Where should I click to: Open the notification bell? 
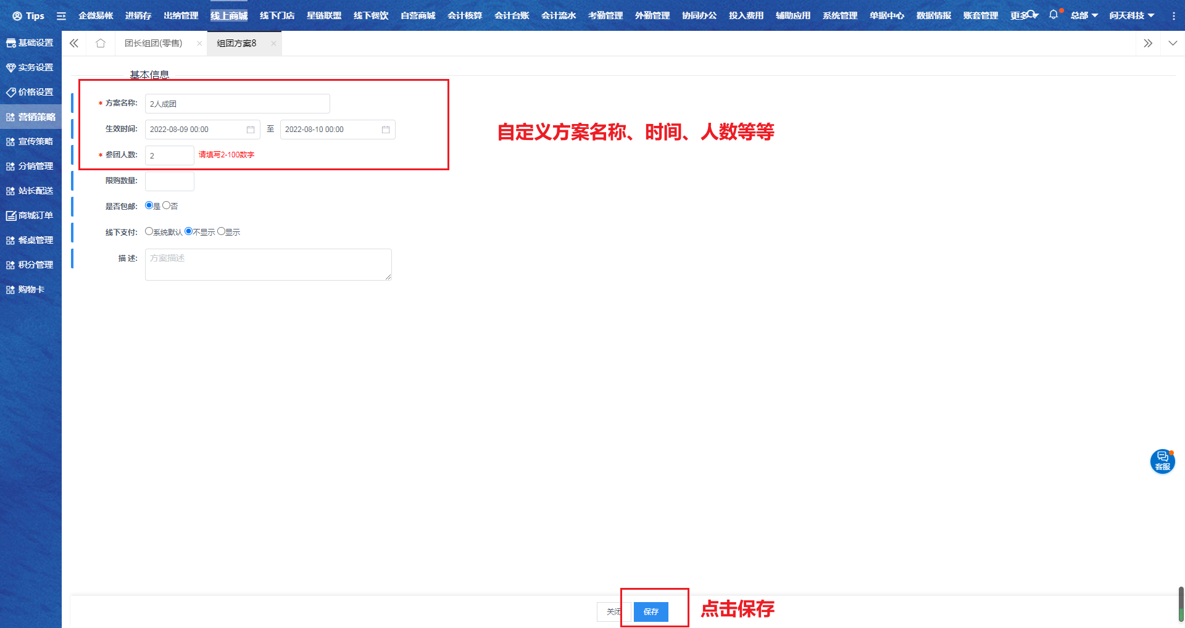pyautogui.click(x=1053, y=15)
